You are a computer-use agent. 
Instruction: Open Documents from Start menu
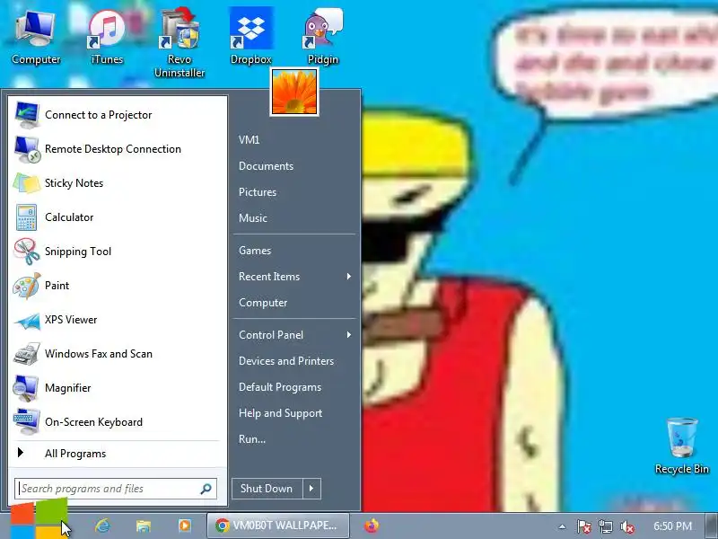point(266,166)
